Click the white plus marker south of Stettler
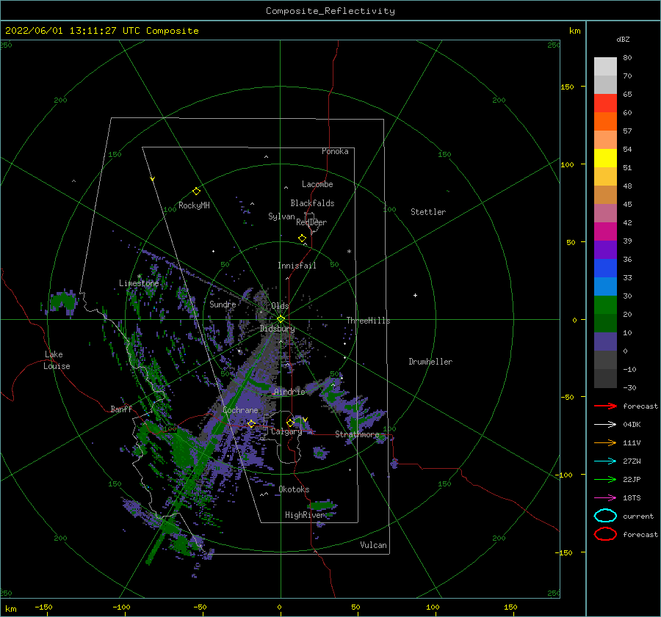Viewport: 661px width, 617px height. click(x=415, y=295)
